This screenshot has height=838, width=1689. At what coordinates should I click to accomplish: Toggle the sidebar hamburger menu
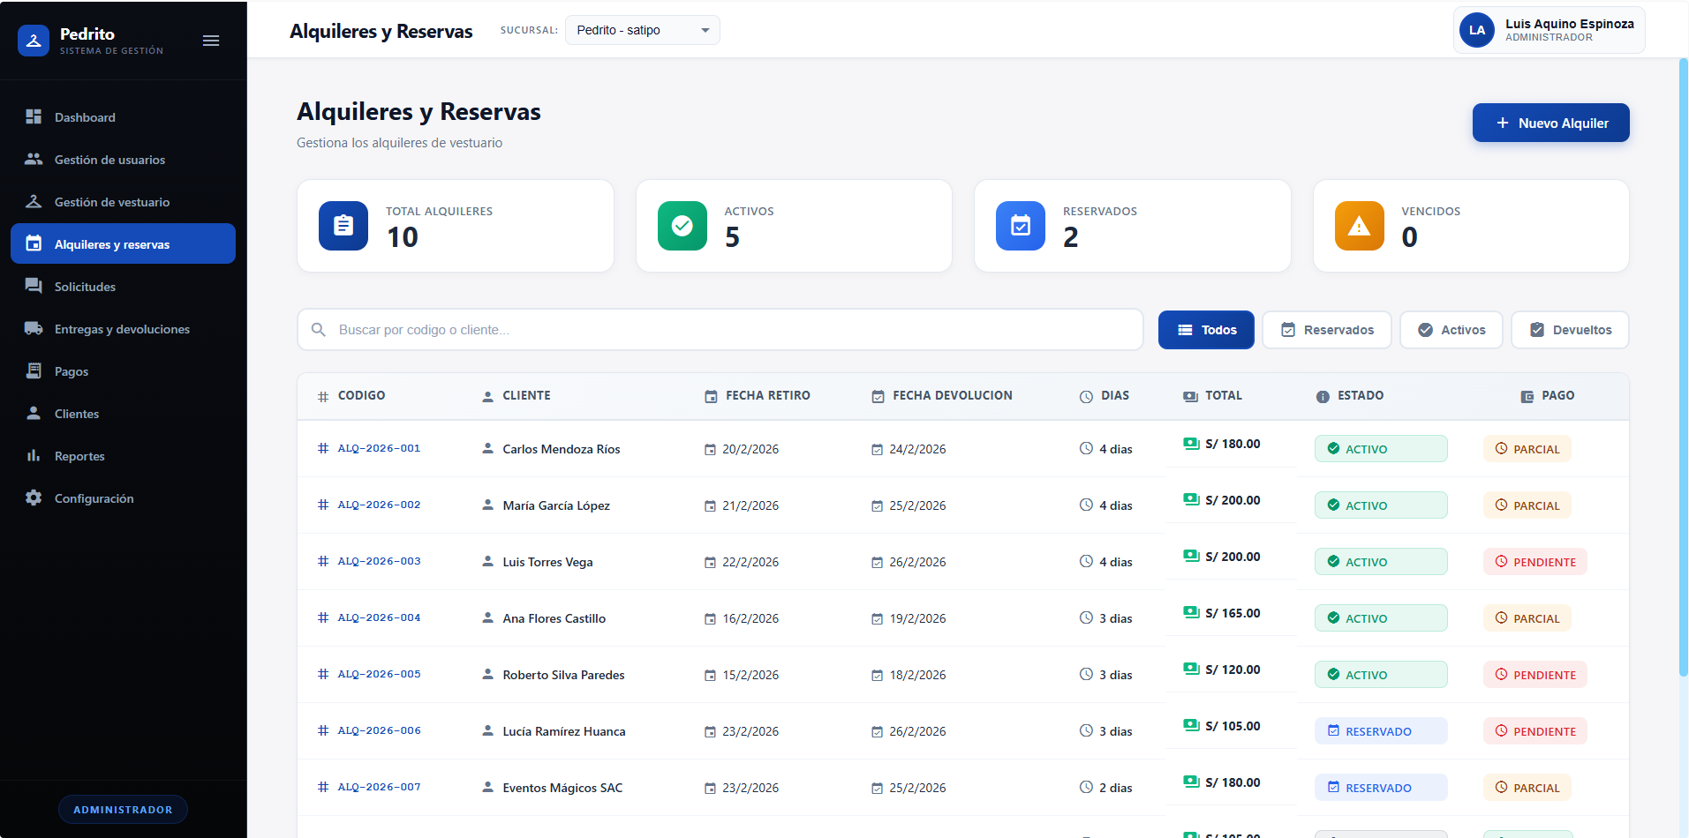211,41
